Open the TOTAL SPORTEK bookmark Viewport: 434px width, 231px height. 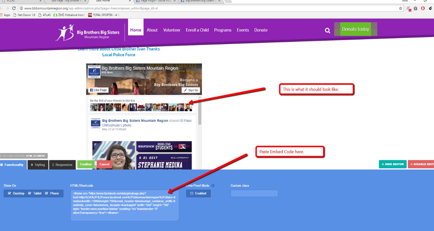click(x=104, y=15)
